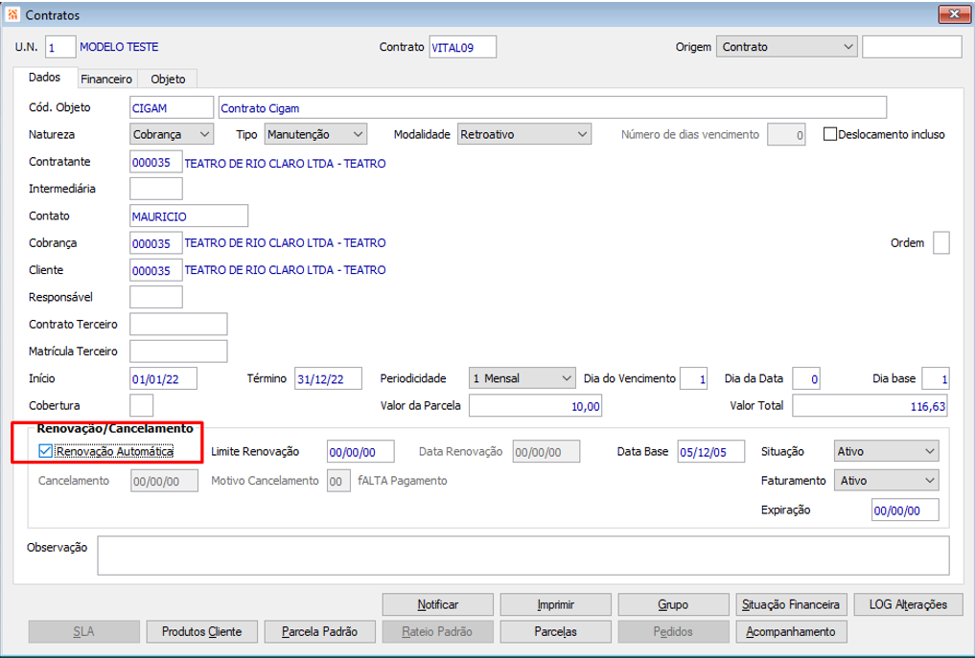The height and width of the screenshot is (658, 975).
Task: Enable Deslocamento incluso checkbox
Action: [829, 134]
